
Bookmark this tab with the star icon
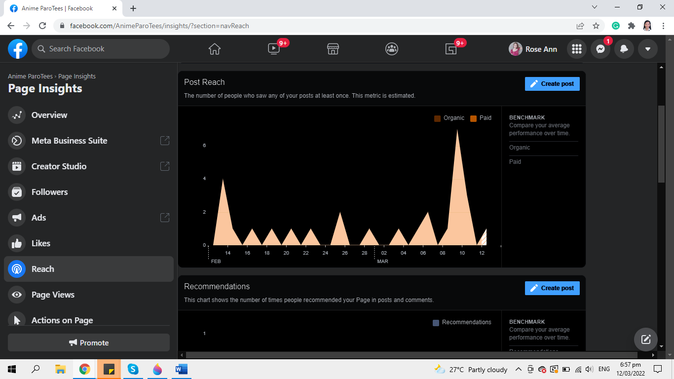(x=596, y=26)
